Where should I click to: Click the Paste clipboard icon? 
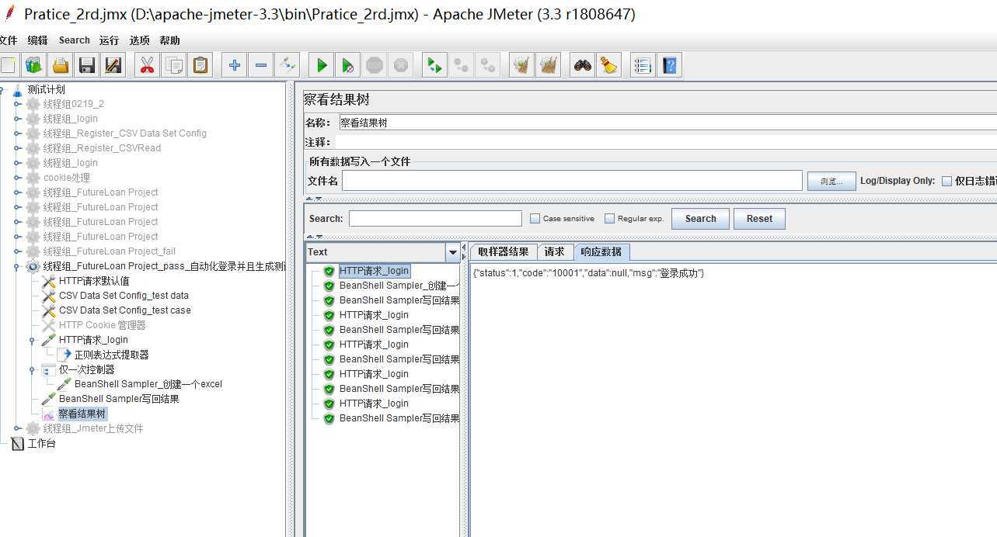[200, 65]
